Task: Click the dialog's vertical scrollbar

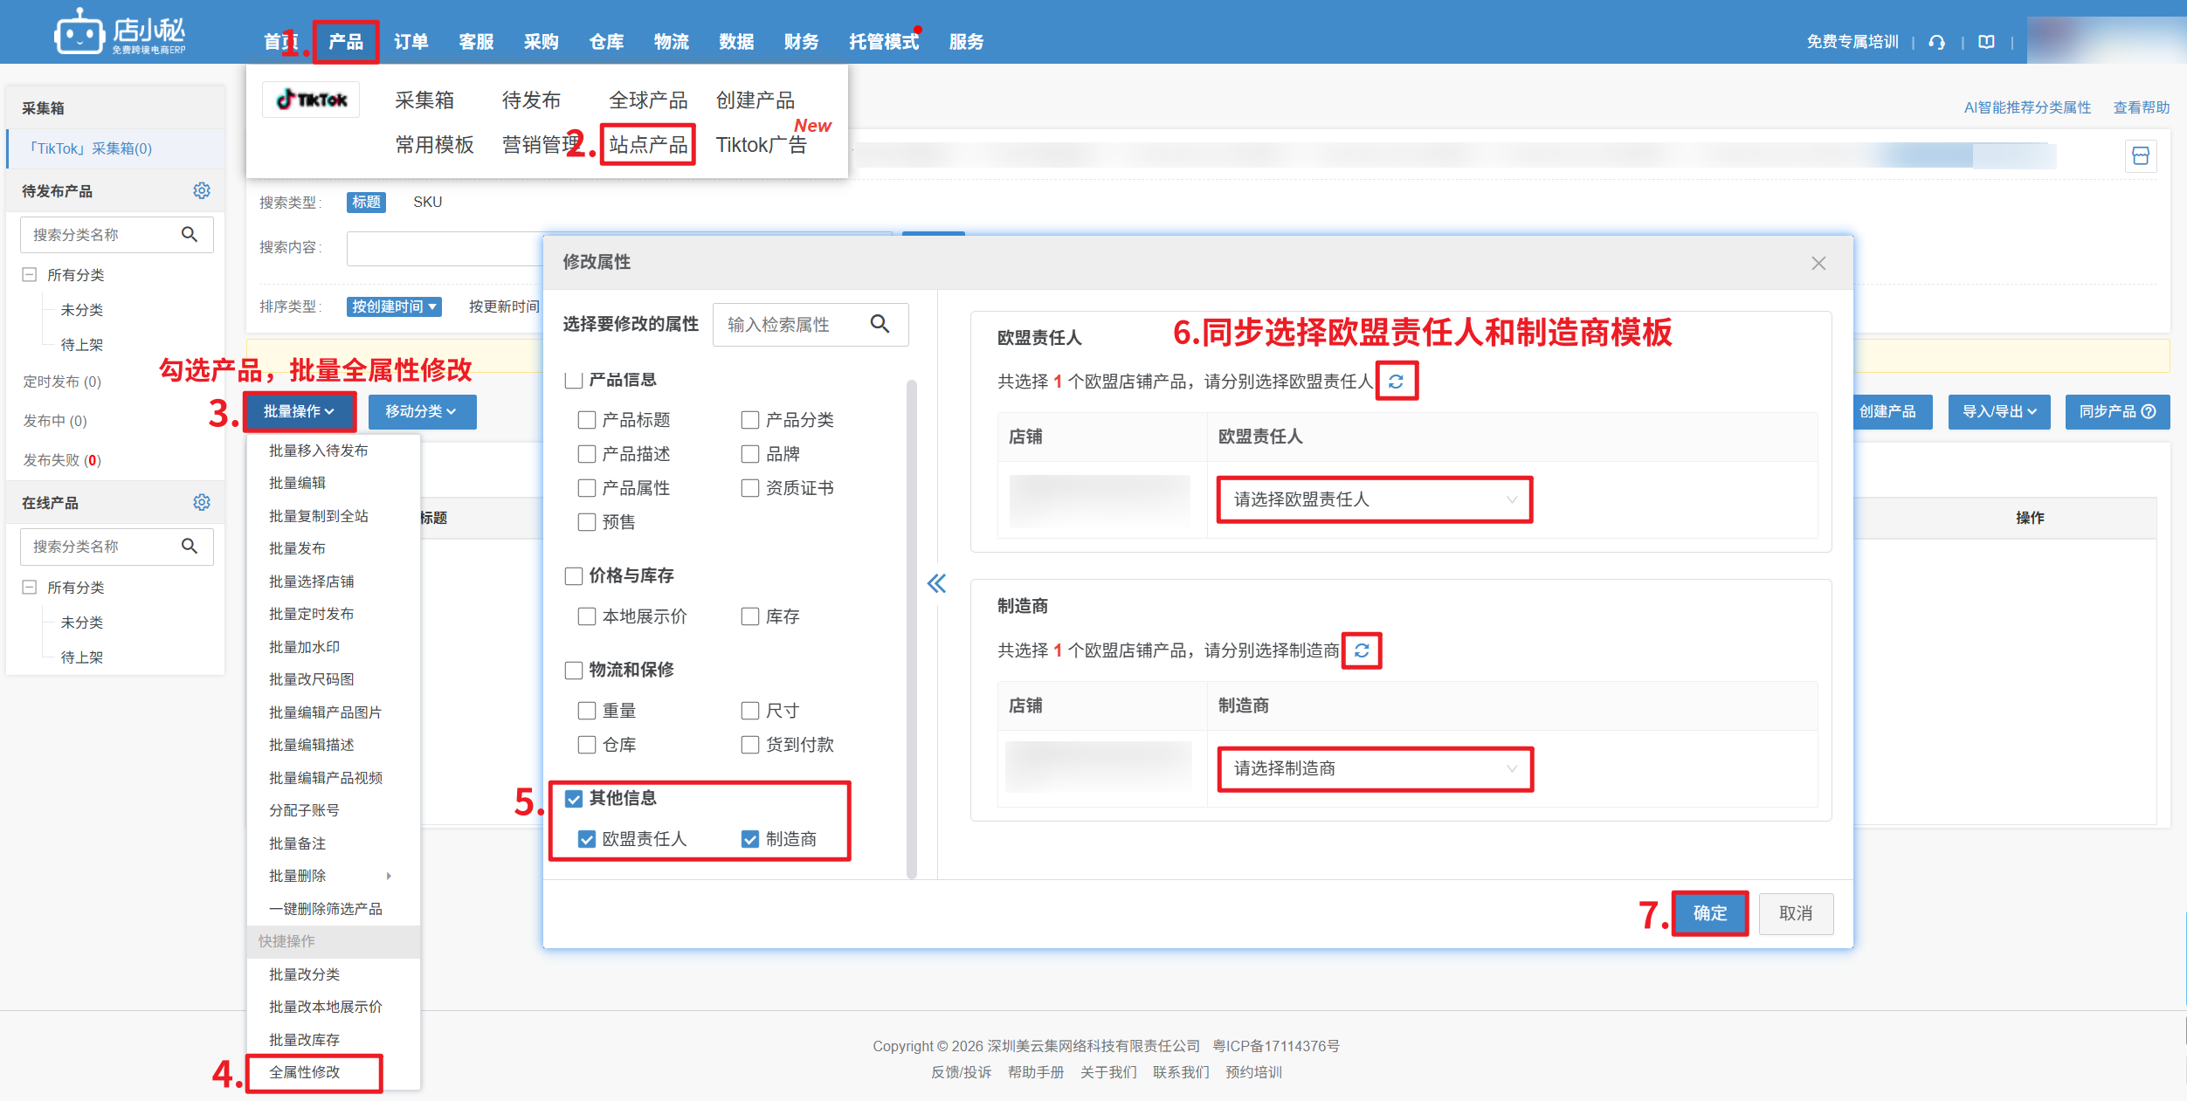Action: (x=911, y=629)
